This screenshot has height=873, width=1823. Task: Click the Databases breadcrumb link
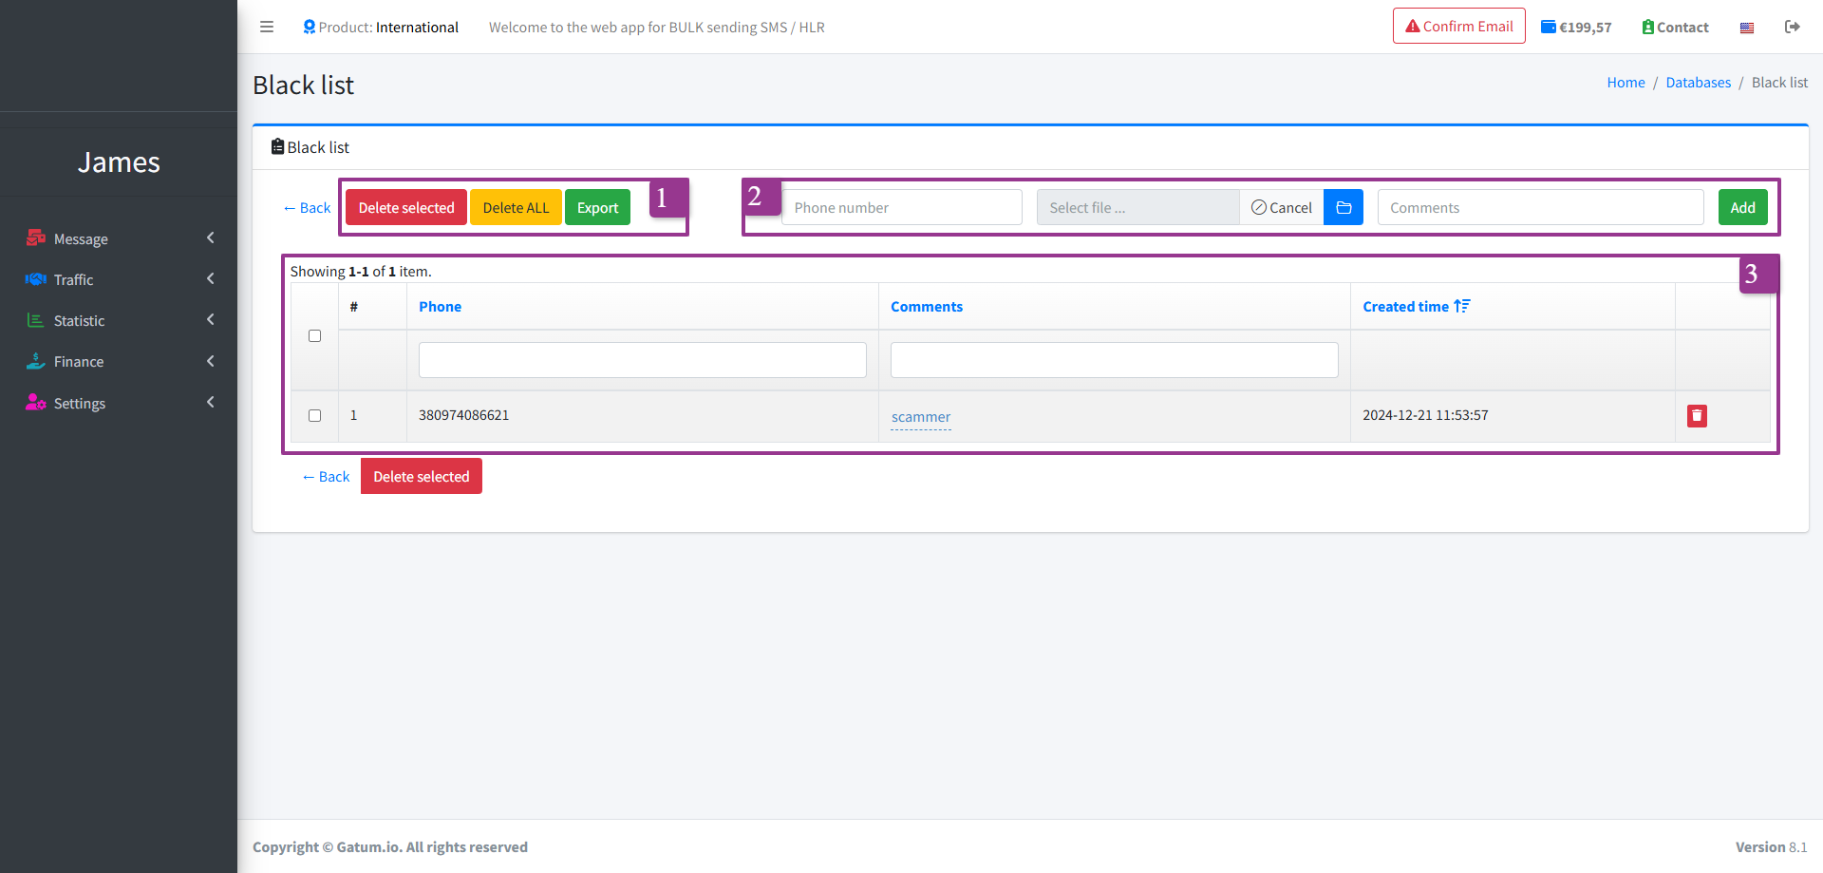tap(1698, 83)
